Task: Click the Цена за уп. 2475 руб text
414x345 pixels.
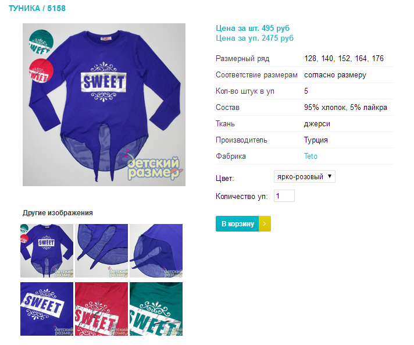Action: [255, 38]
